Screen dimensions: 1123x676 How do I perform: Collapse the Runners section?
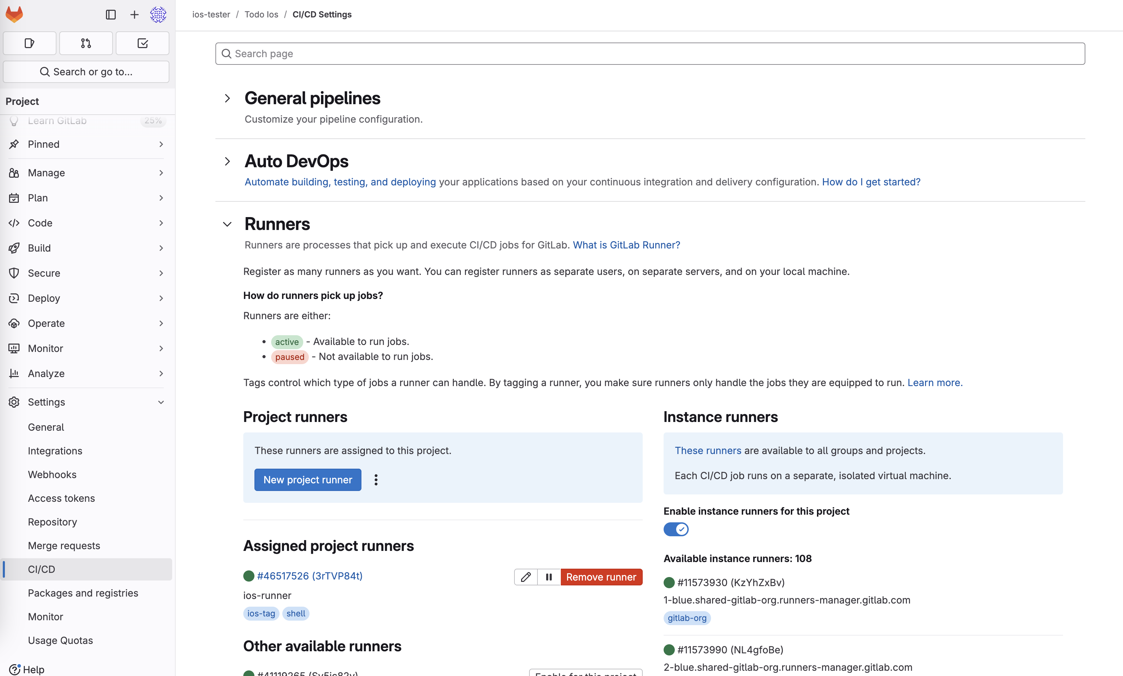(x=227, y=224)
